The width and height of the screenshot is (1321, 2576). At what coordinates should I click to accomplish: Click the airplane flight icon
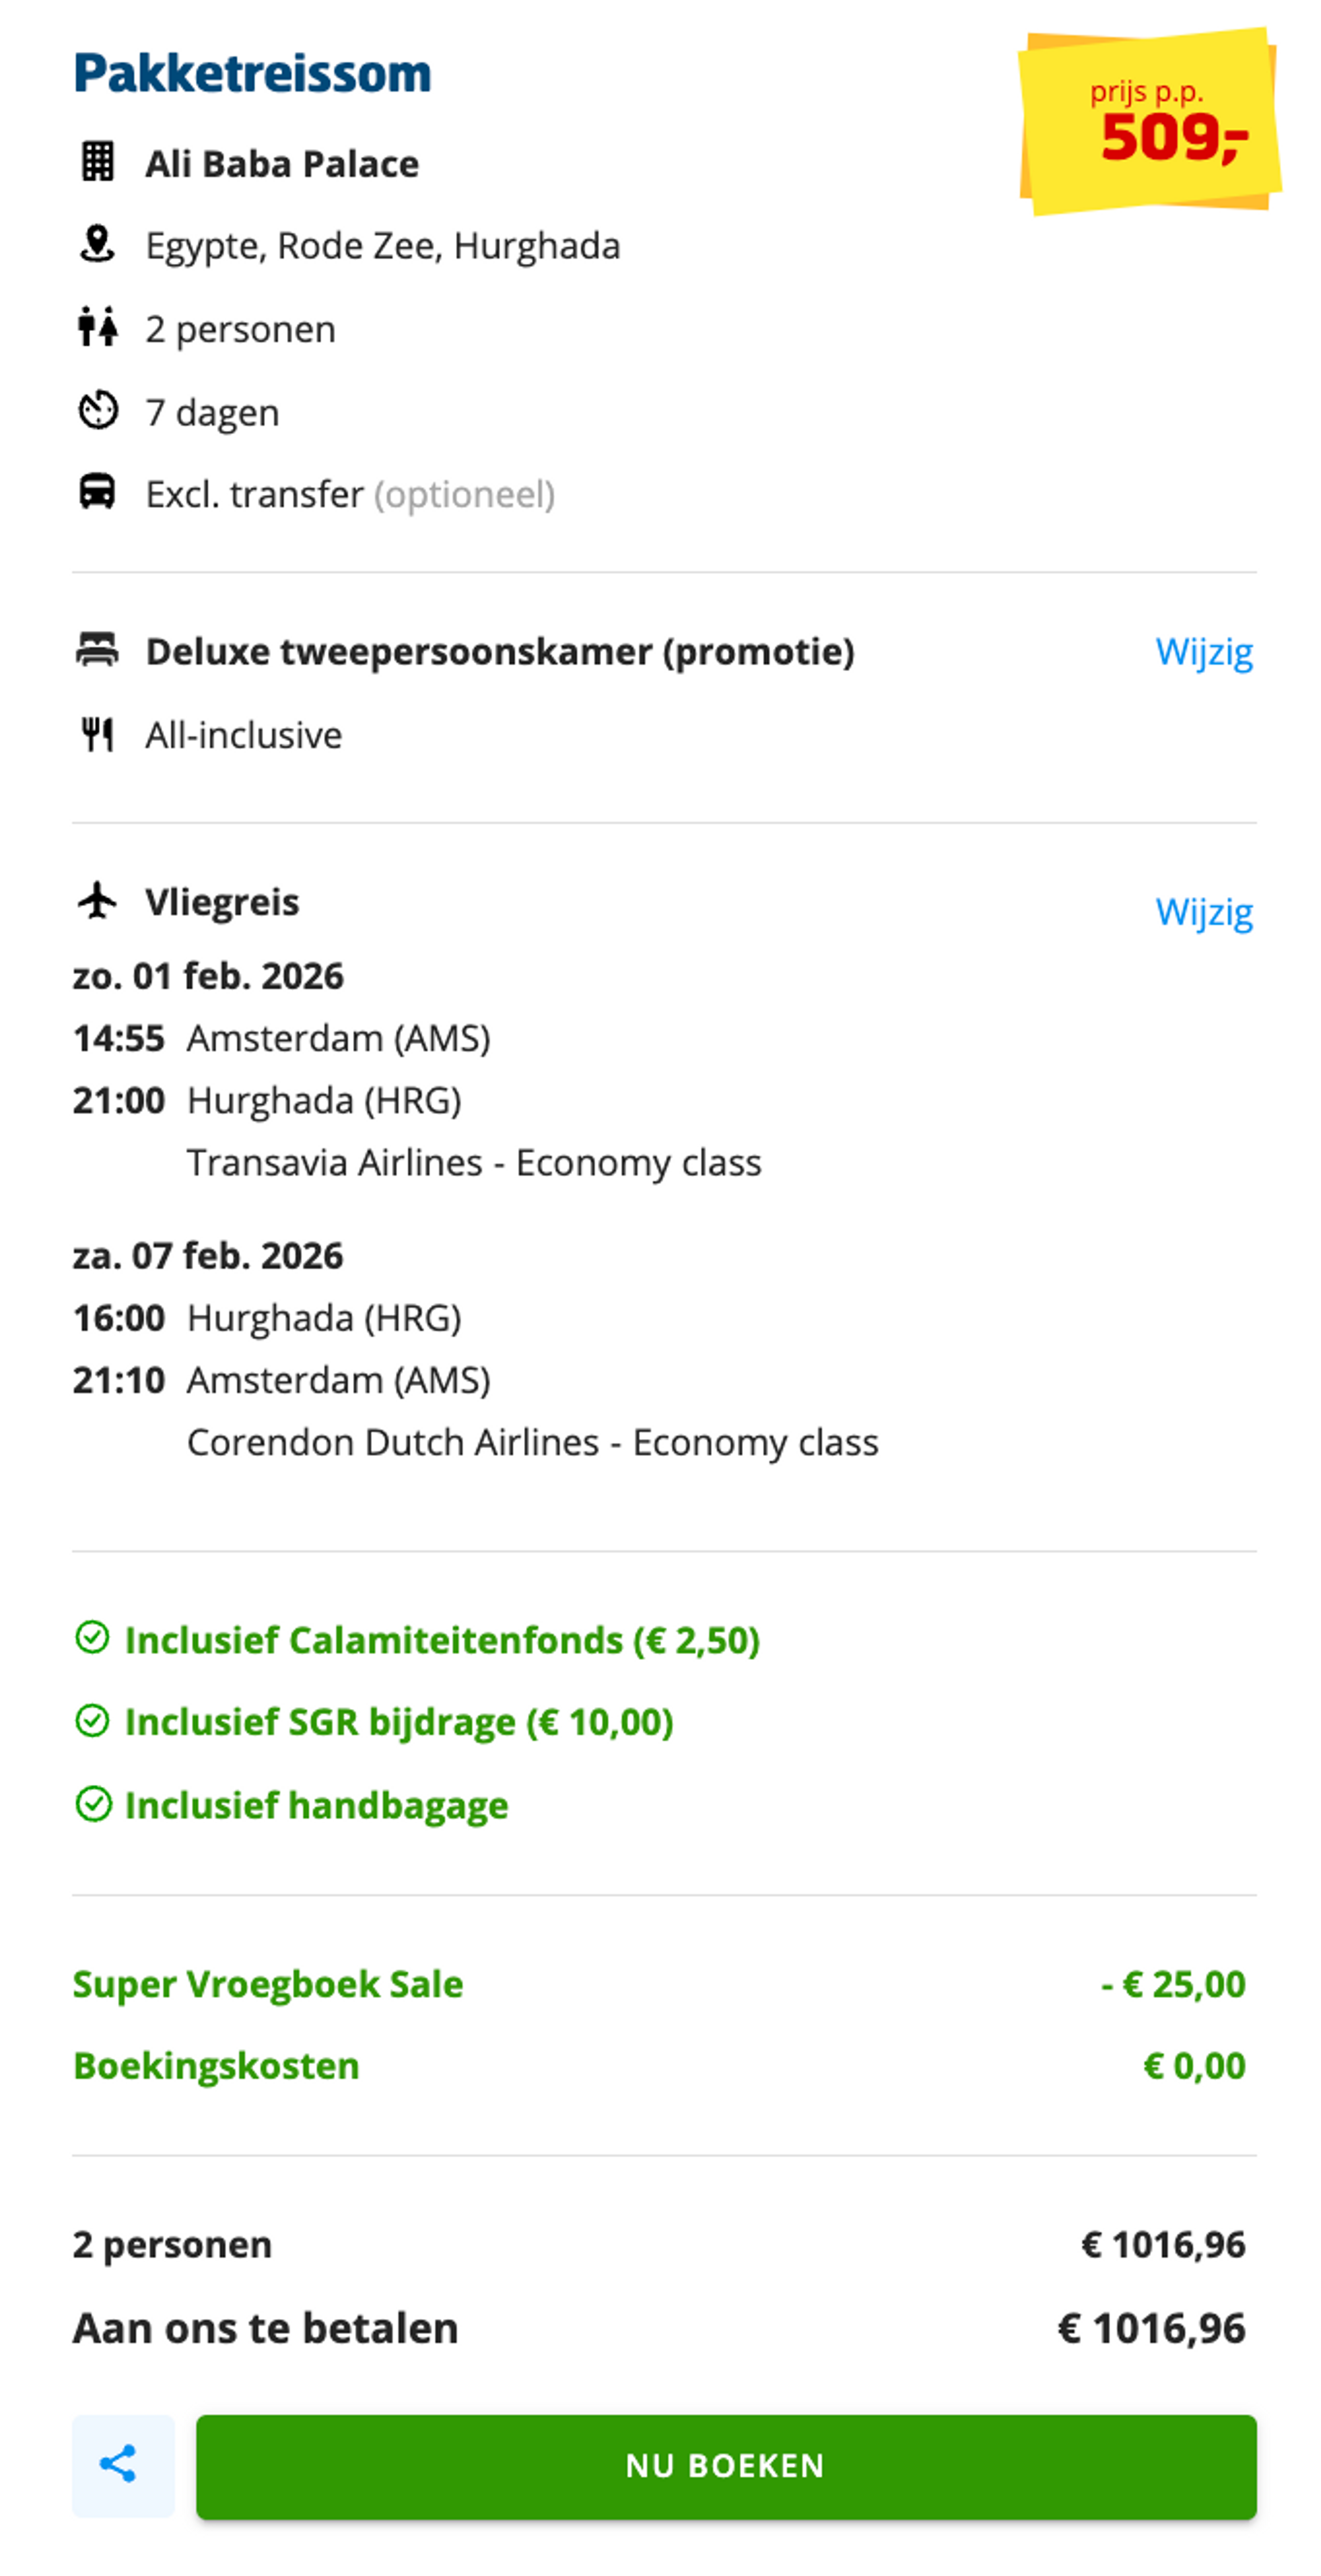point(97,900)
